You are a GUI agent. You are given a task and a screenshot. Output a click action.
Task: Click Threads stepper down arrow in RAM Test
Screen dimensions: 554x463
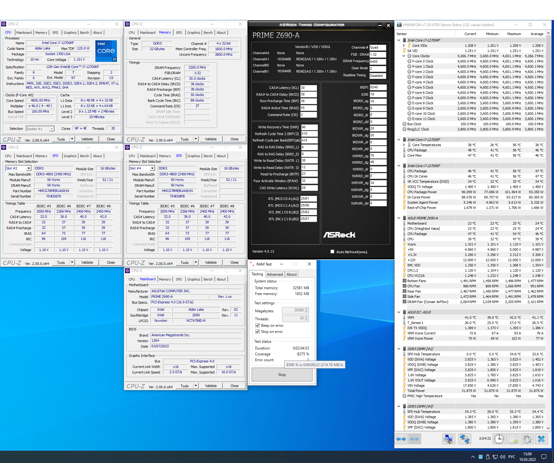click(x=306, y=320)
